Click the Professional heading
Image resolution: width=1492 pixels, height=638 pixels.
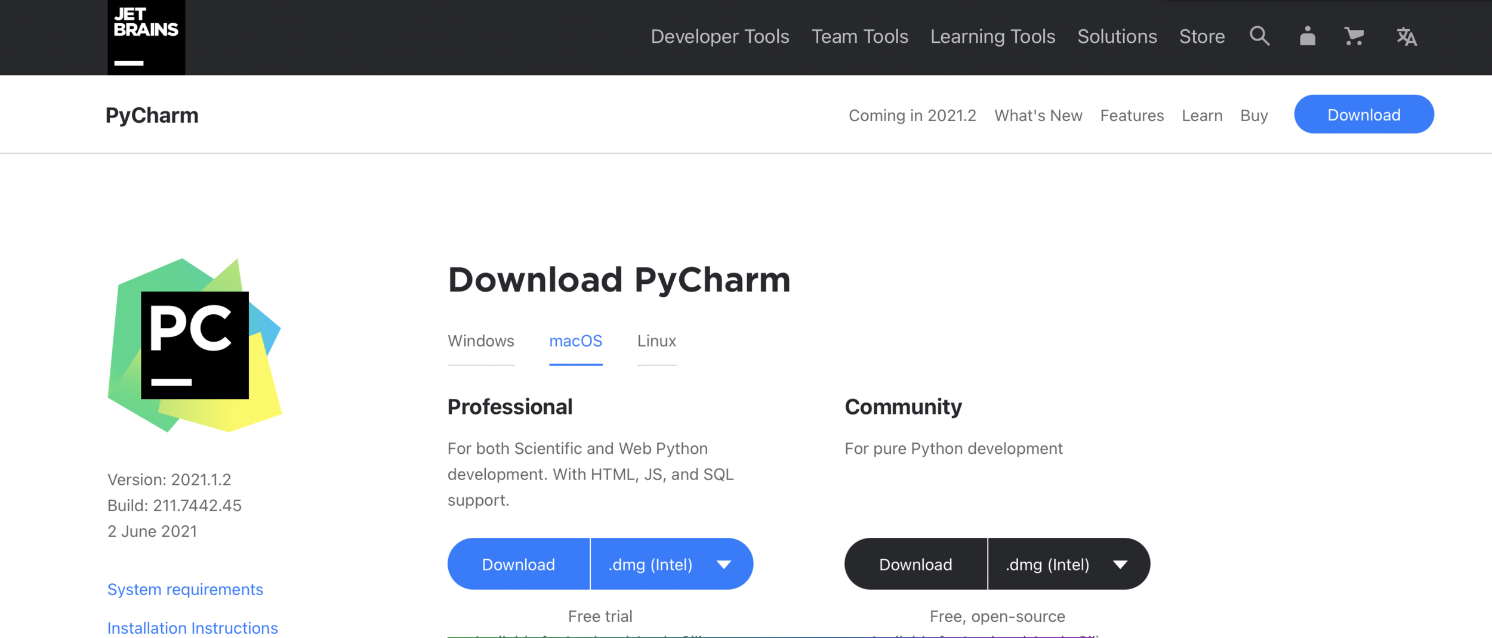(510, 407)
